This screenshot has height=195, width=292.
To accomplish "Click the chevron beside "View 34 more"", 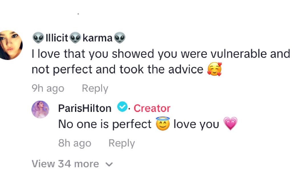I will 109,164.
